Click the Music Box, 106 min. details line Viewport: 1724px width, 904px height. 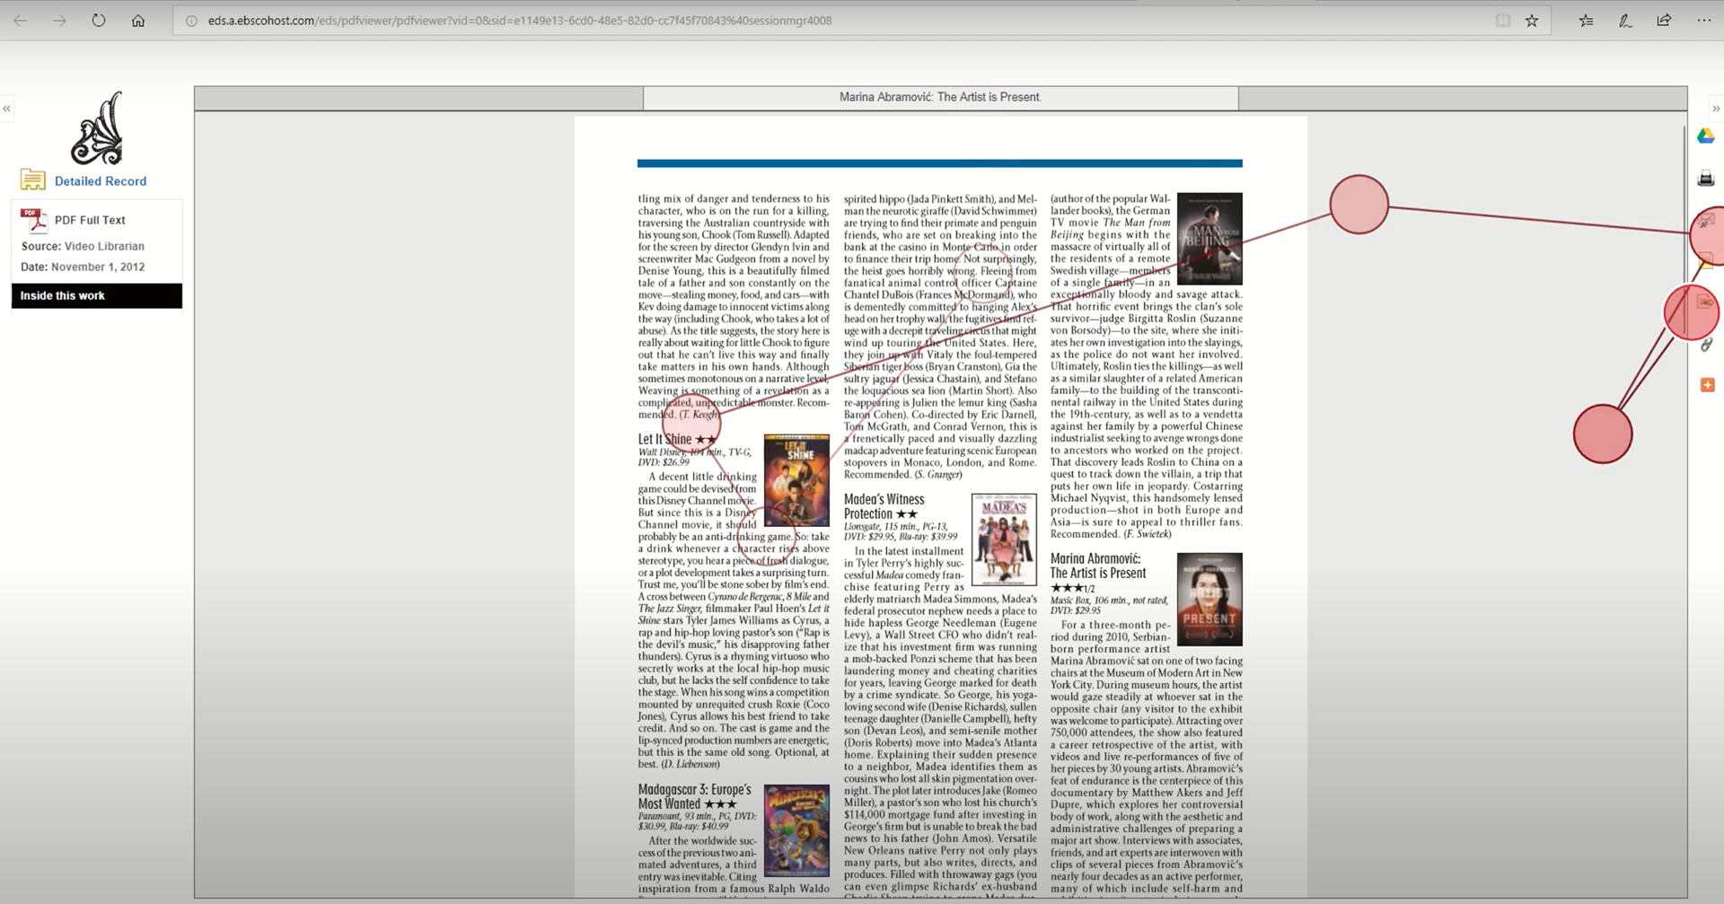point(1109,605)
